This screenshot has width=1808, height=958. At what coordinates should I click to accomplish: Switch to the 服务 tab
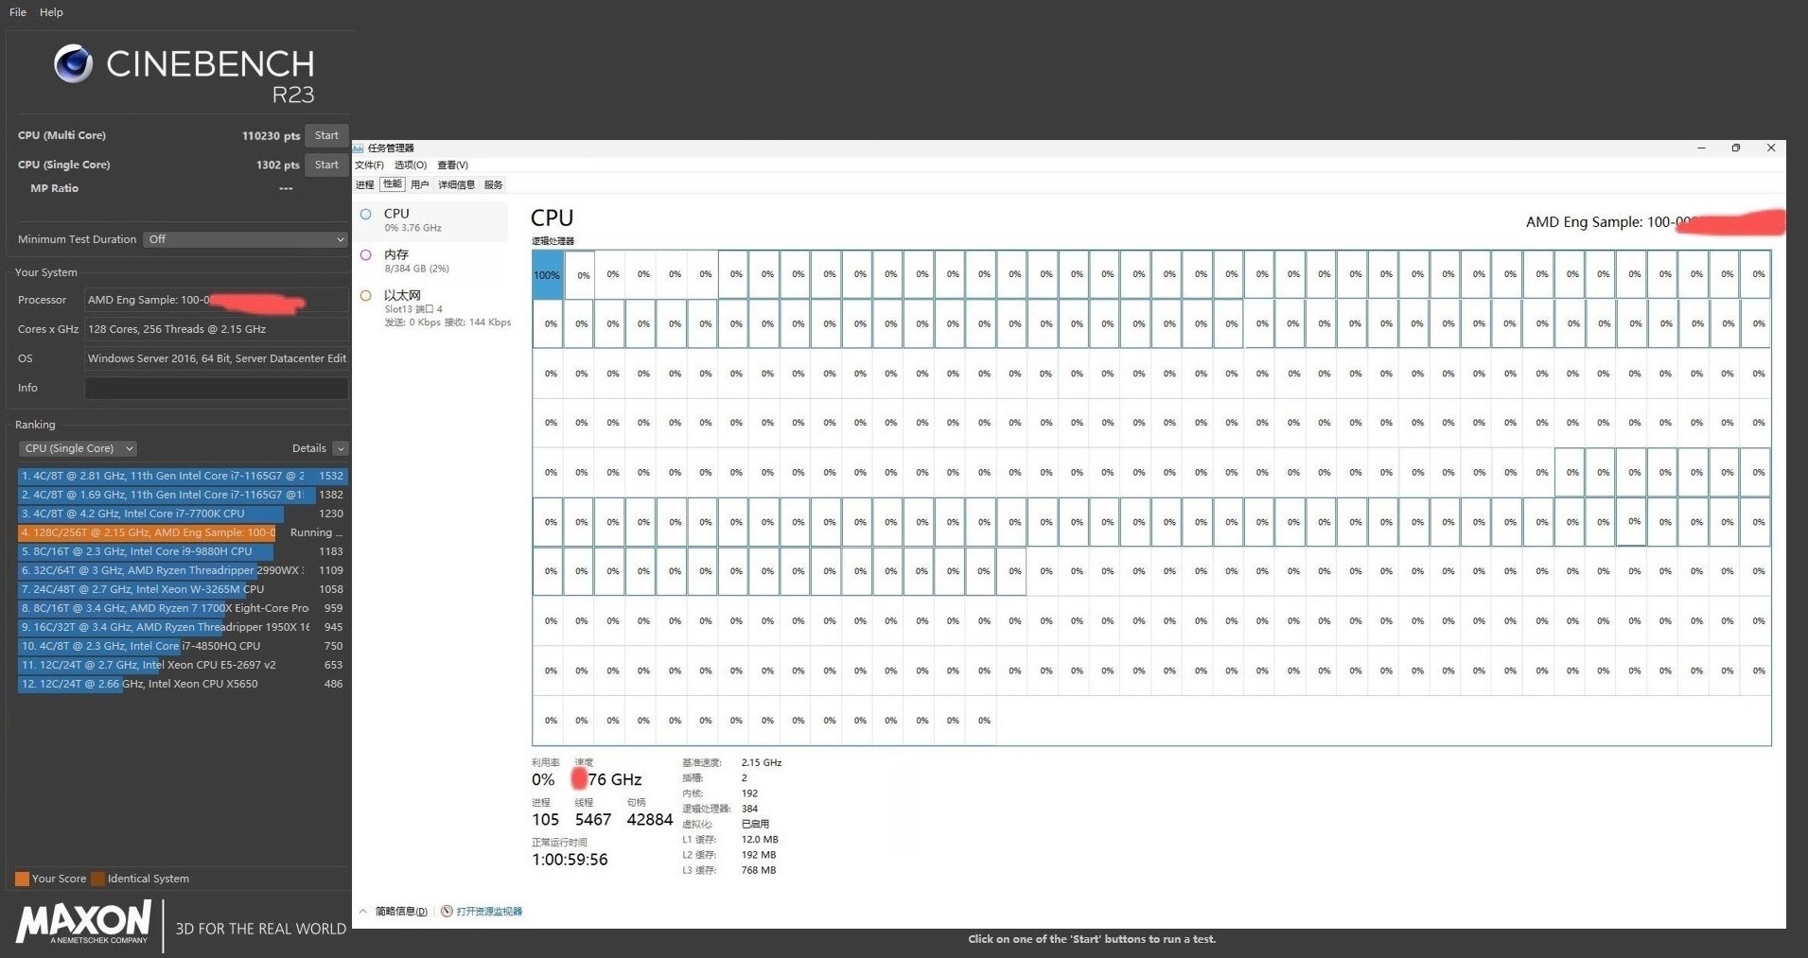coord(493,184)
